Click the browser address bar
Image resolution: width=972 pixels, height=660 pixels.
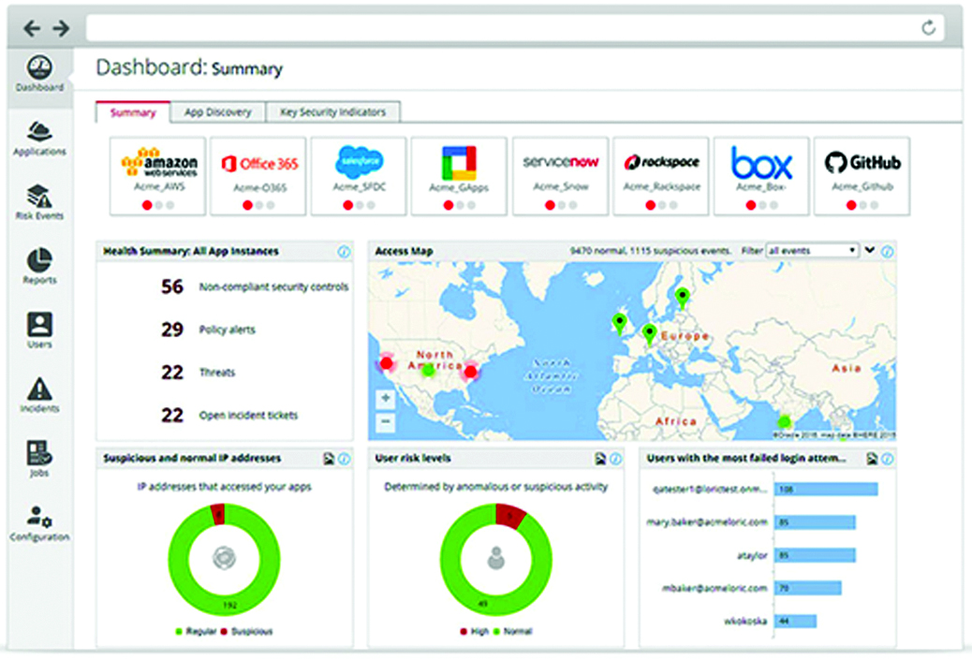point(514,28)
